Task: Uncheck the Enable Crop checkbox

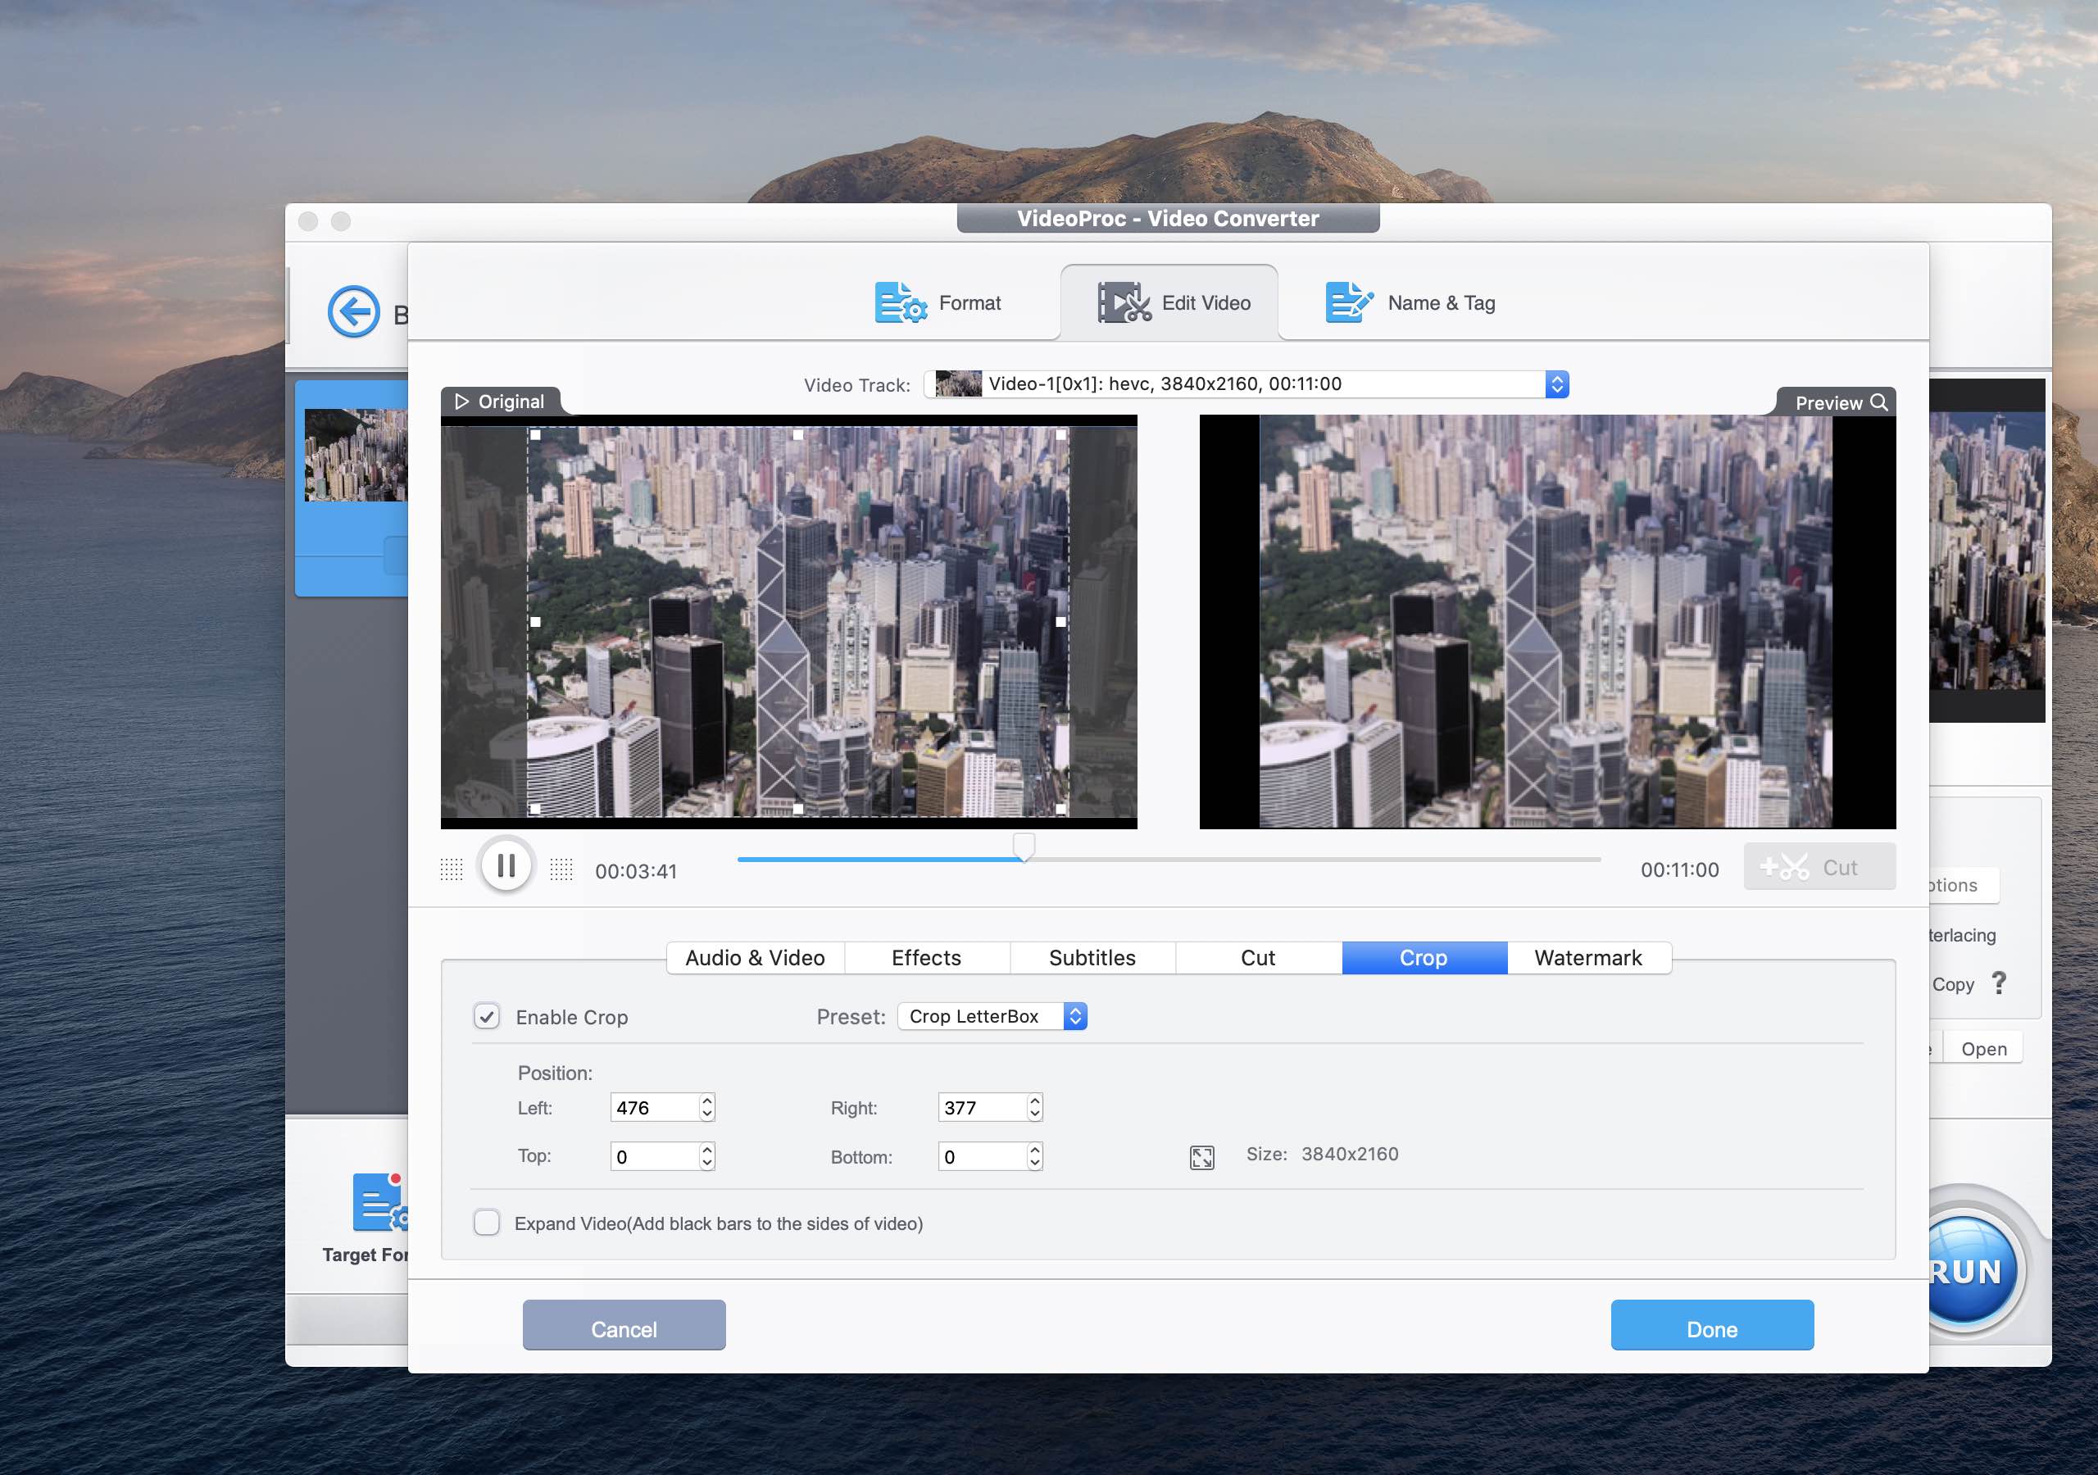Action: pos(487,1016)
